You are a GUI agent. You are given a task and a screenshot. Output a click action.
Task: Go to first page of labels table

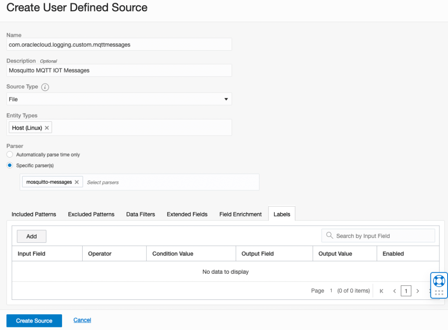tap(381, 291)
